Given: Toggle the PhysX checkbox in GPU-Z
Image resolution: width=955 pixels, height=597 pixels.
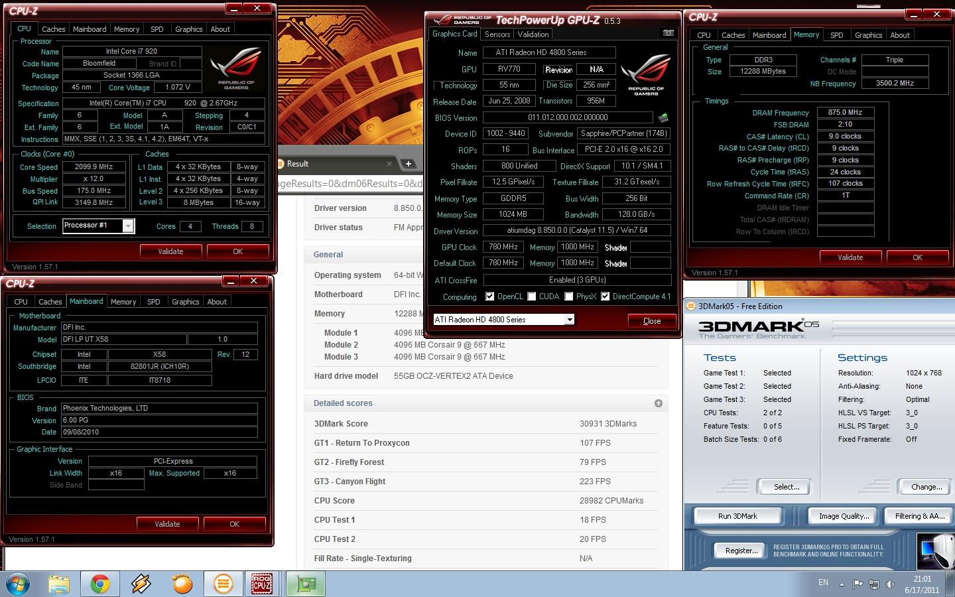Looking at the screenshot, I should point(568,297).
